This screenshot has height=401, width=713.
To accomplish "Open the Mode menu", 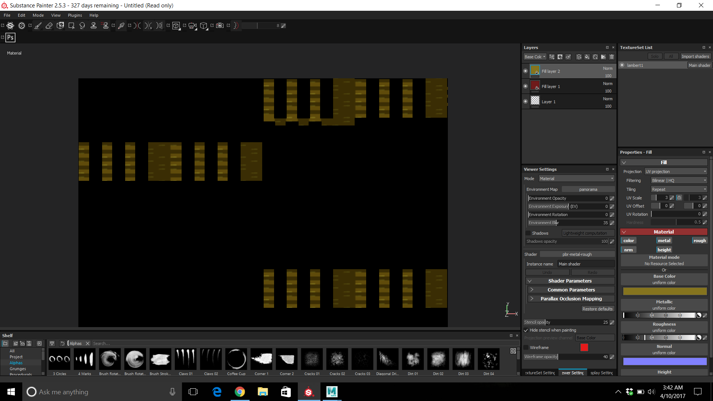I will pos(38,15).
